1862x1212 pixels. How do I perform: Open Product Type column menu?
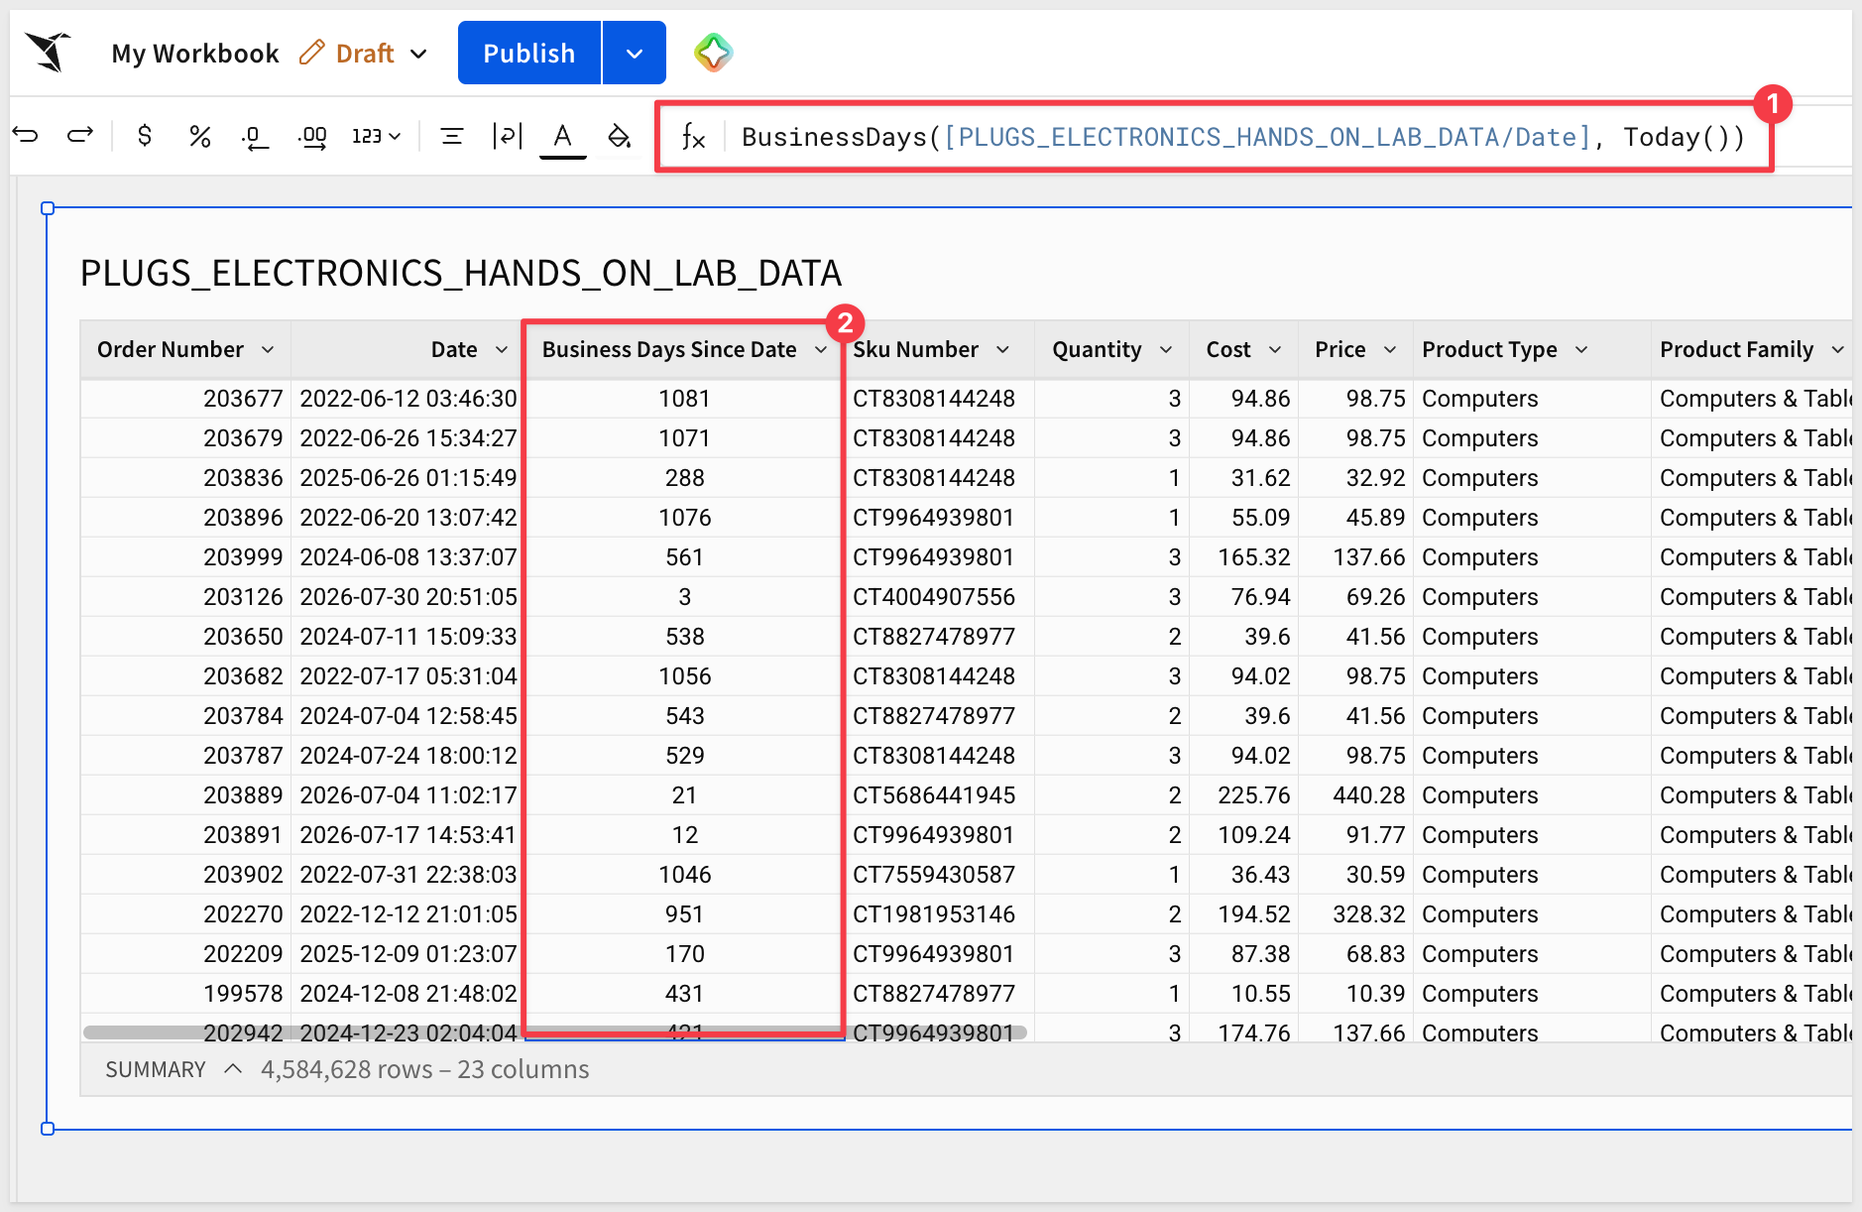pos(1581,349)
